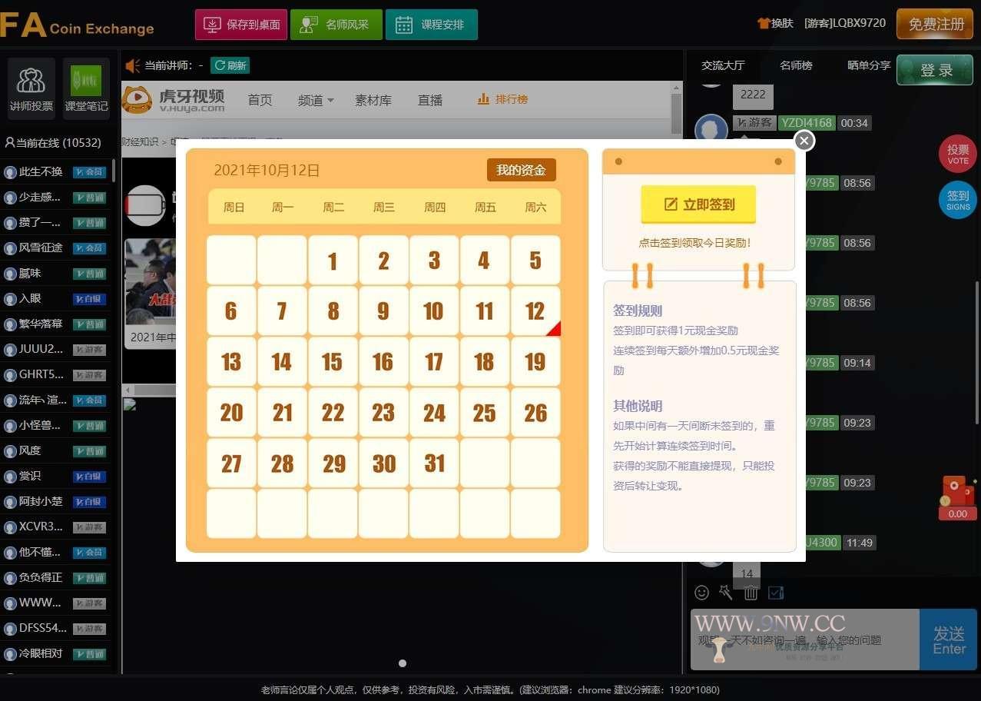Click the 登录 login button
Screen dimensions: 981x701
[x=935, y=70]
